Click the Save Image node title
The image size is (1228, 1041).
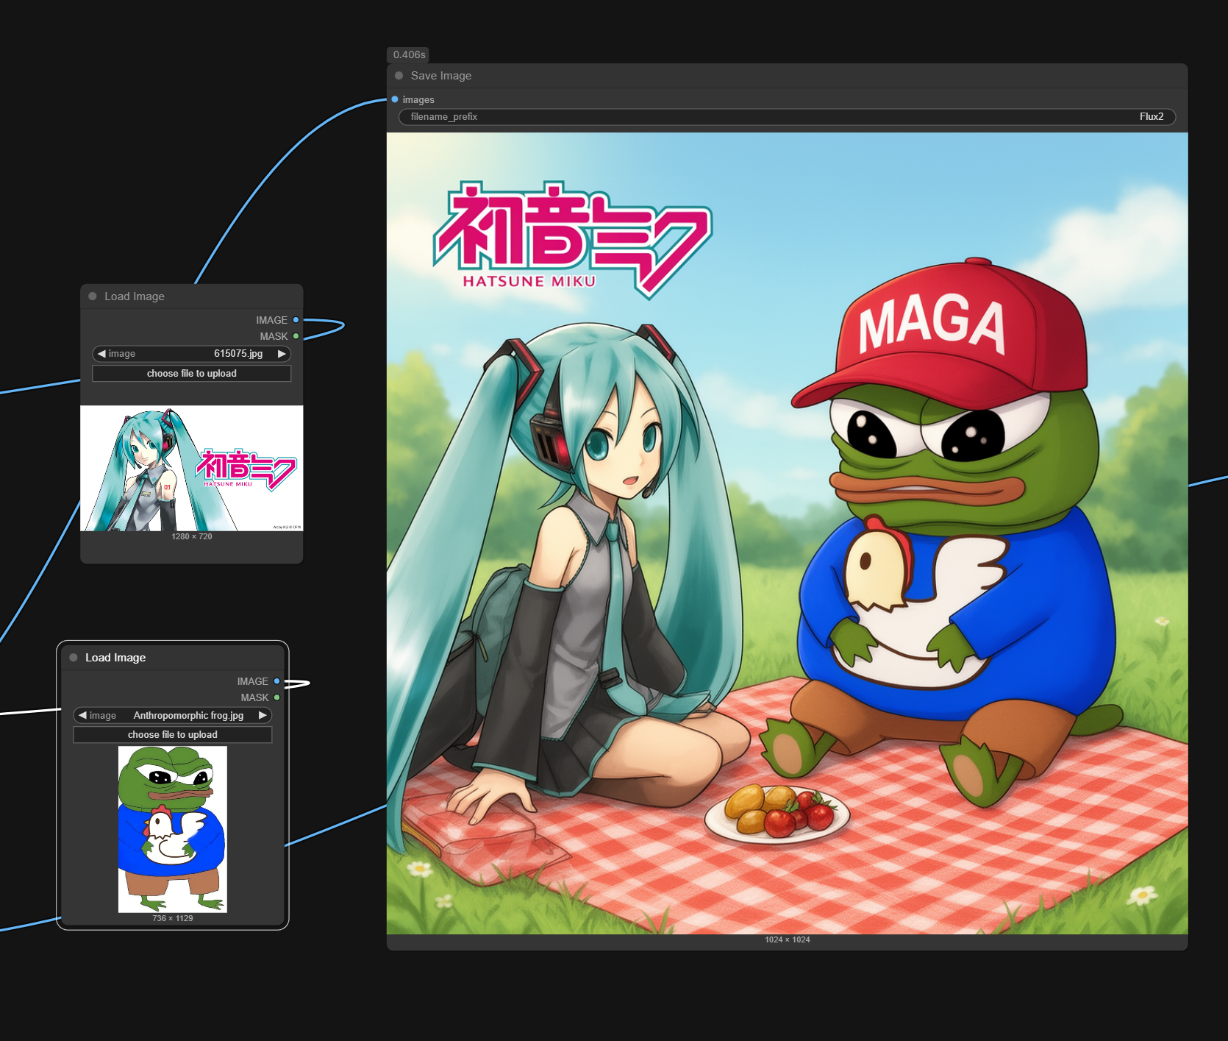click(x=441, y=76)
